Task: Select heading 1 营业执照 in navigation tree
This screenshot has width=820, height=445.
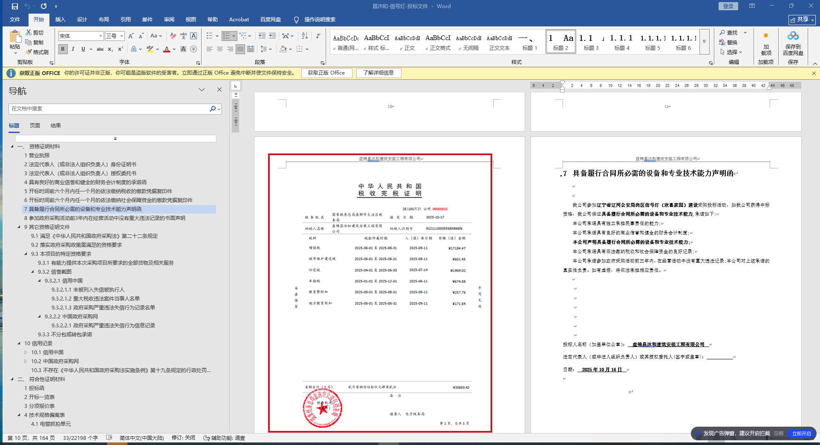Action: coord(37,156)
